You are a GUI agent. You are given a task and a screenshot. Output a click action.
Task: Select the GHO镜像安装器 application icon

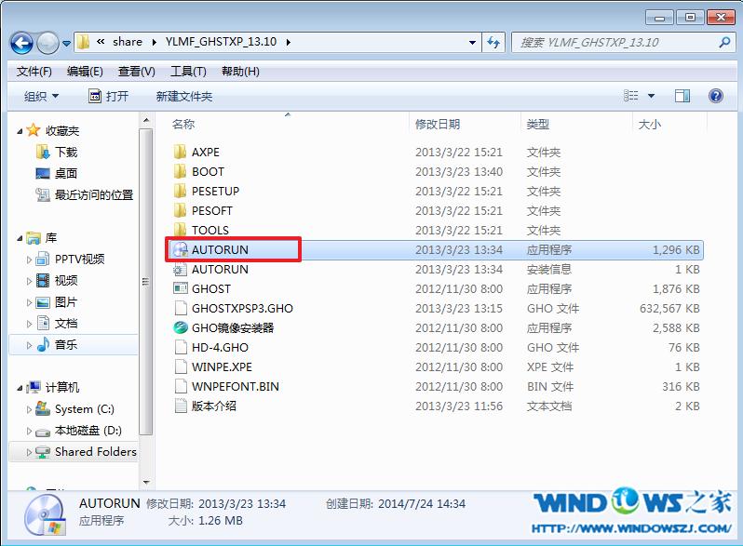click(x=181, y=327)
